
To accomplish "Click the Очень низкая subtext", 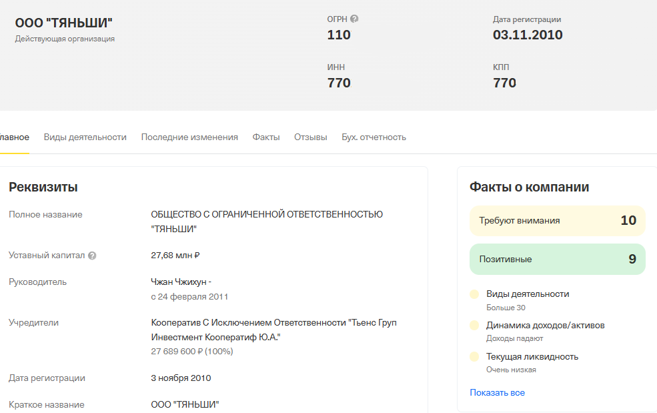I will [x=511, y=370].
